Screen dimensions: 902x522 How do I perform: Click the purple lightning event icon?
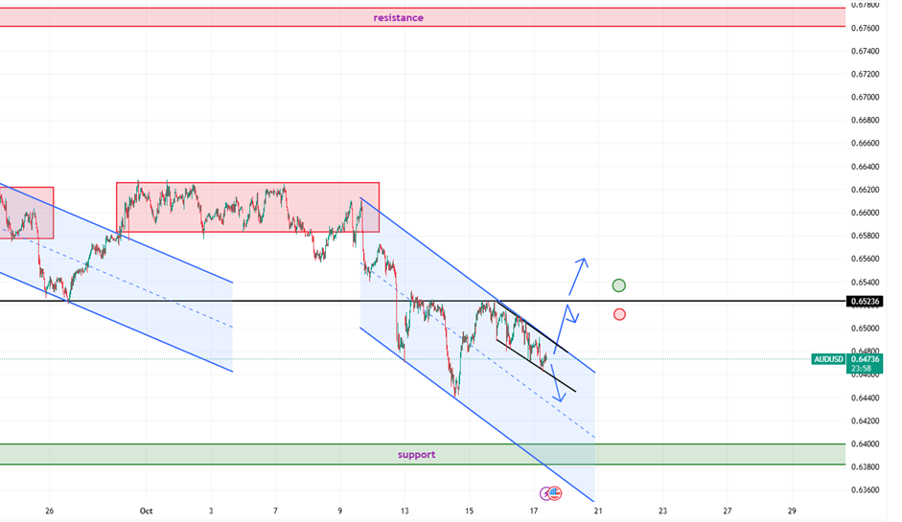[545, 493]
